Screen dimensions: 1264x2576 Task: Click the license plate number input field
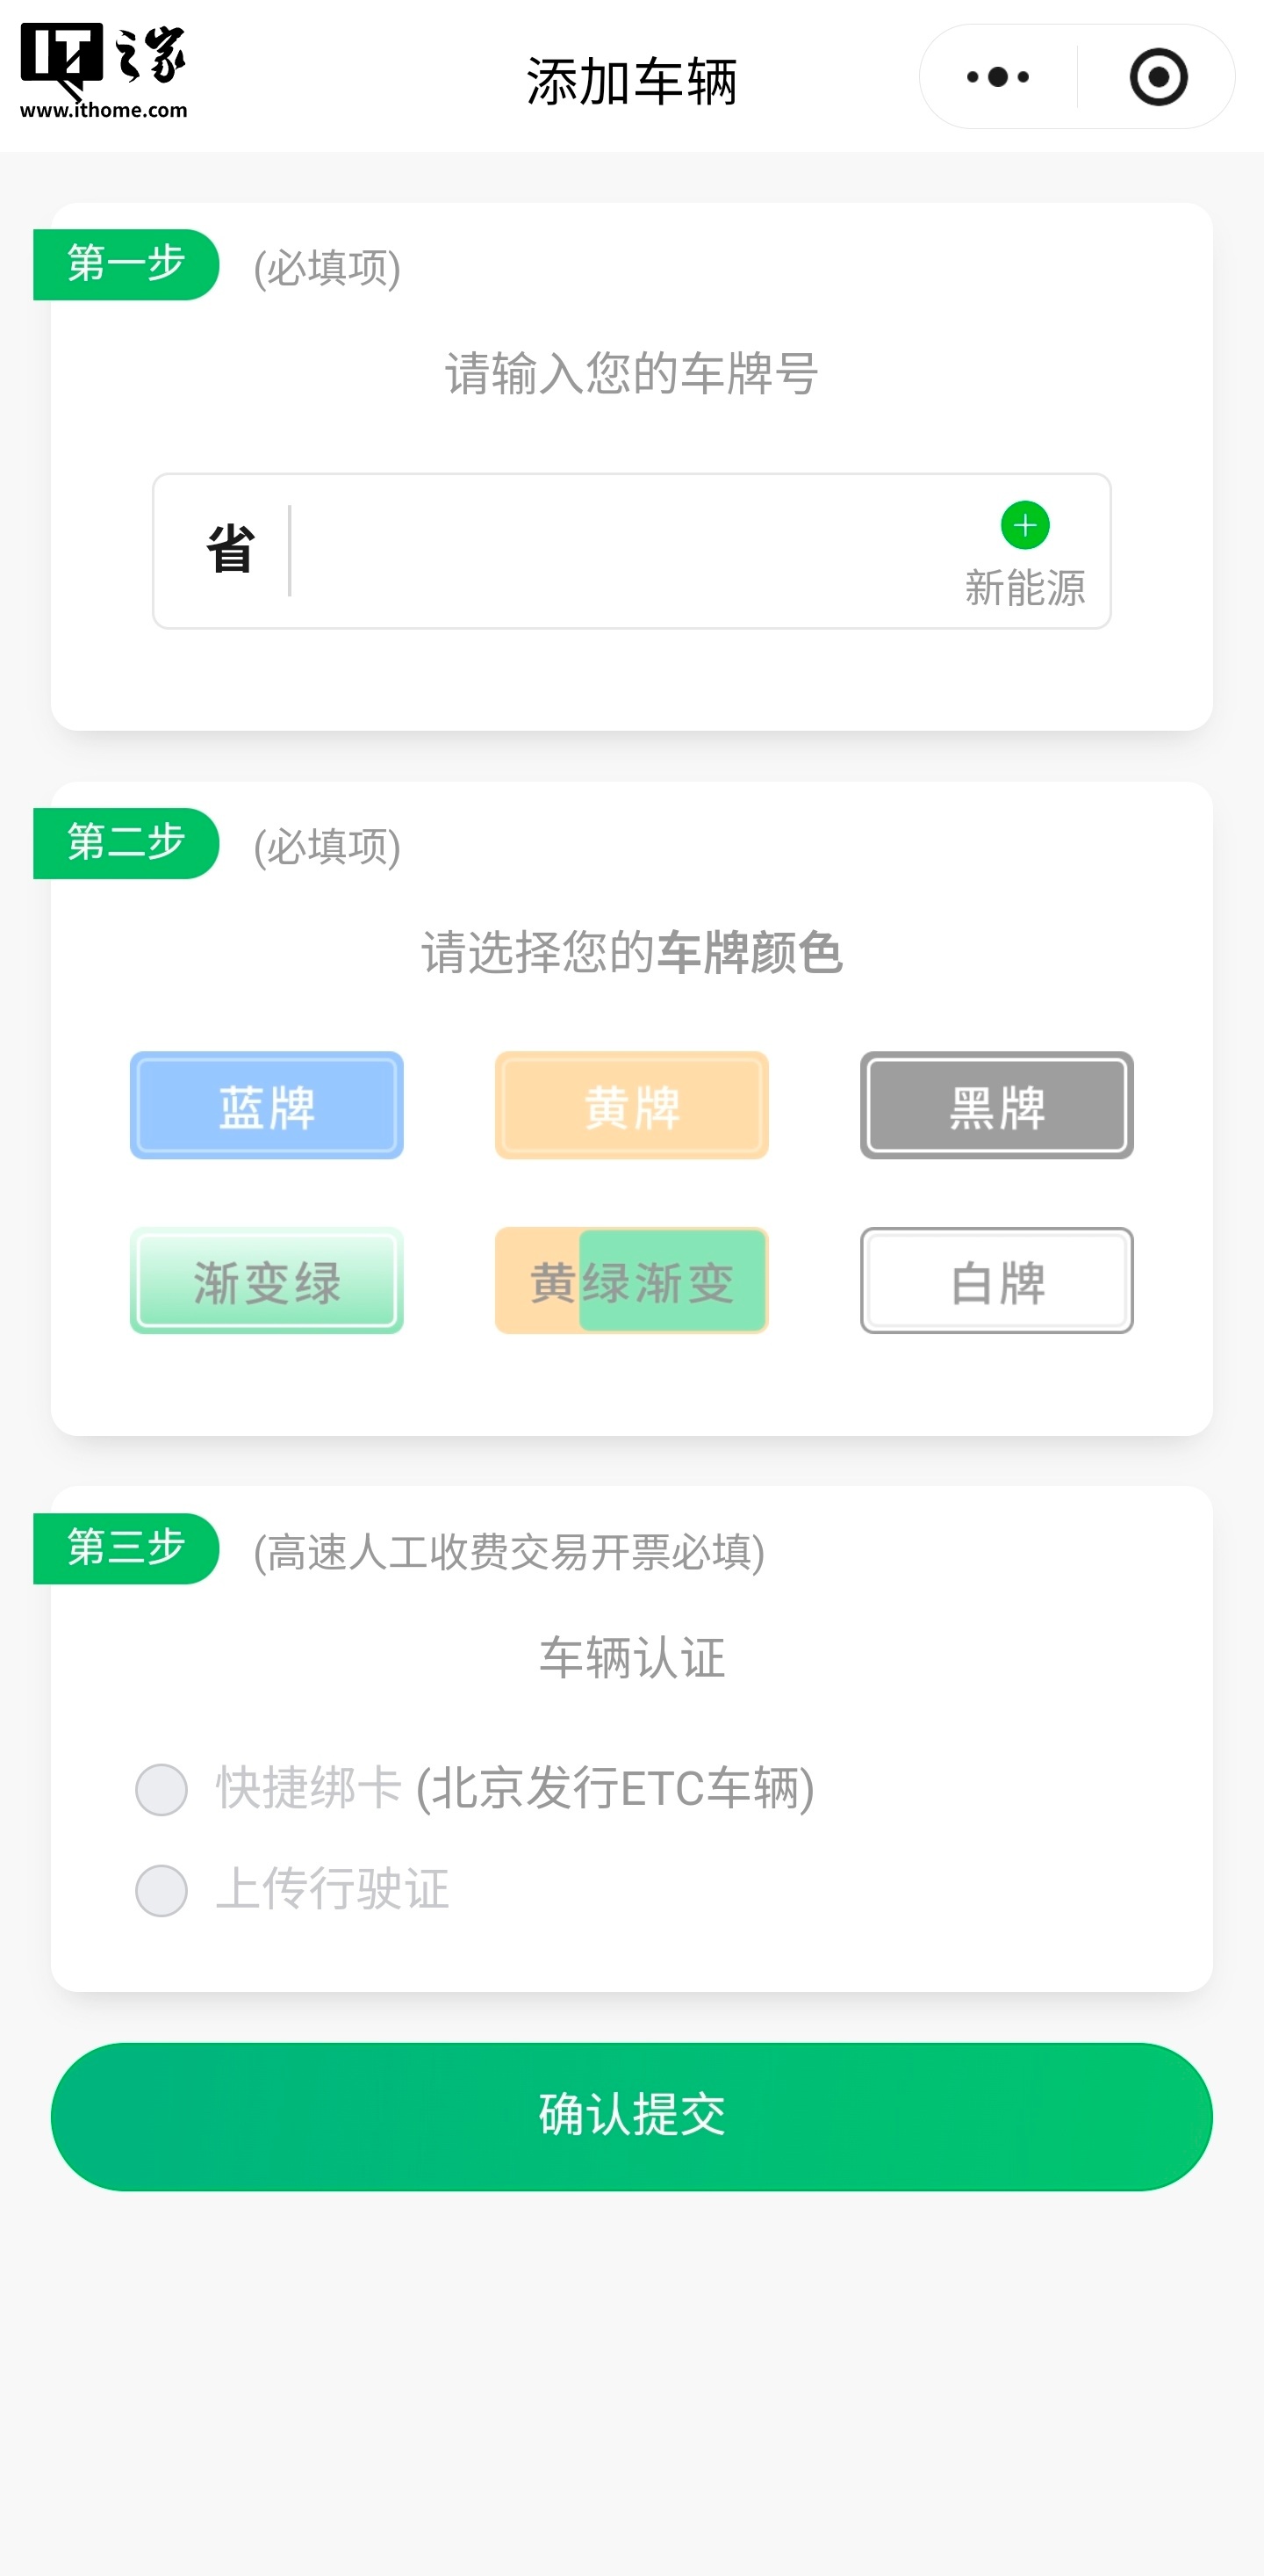[620, 550]
